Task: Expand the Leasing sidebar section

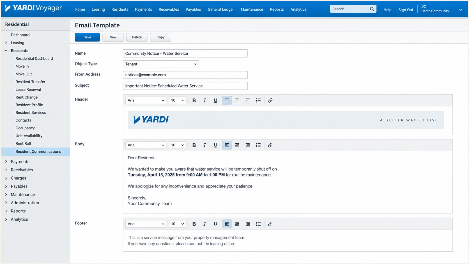Action: point(6,43)
